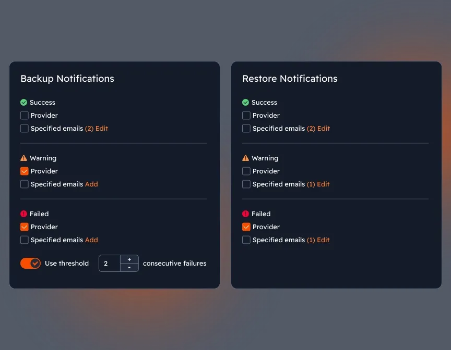The height and width of the screenshot is (350, 451).
Task: Increase consecutive failures with the plus button
Action: pos(129,259)
